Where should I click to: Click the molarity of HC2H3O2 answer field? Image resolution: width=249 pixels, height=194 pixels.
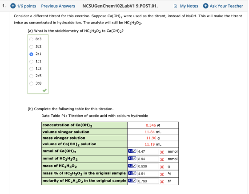[148, 181]
